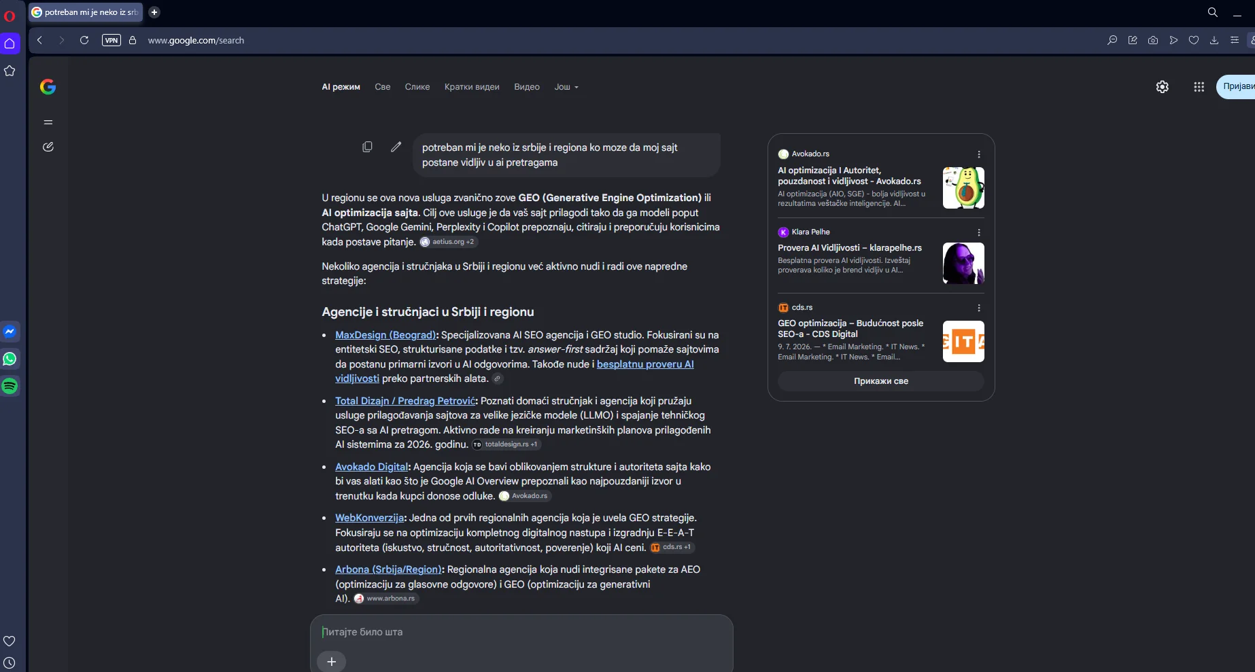The image size is (1255, 672).
Task: Add the page to favorites with the heart icon
Action: click(1194, 40)
